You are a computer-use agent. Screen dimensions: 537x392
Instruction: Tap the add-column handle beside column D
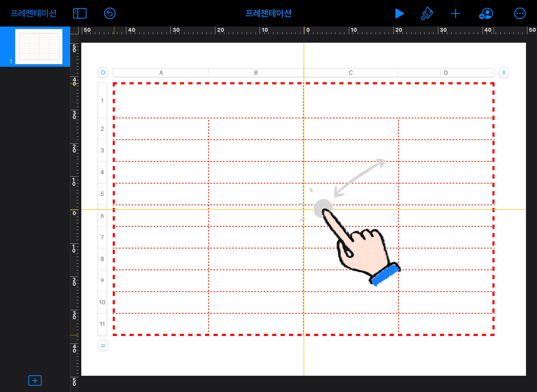click(x=504, y=73)
